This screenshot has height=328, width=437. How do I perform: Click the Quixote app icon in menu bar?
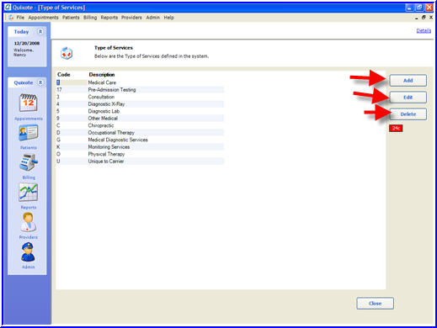coord(11,18)
